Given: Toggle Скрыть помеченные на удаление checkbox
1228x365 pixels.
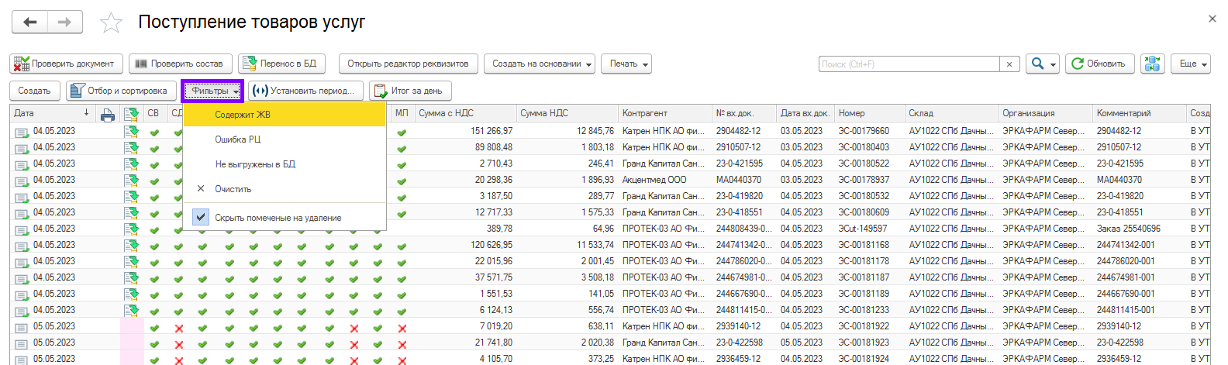Looking at the screenshot, I should point(201,218).
